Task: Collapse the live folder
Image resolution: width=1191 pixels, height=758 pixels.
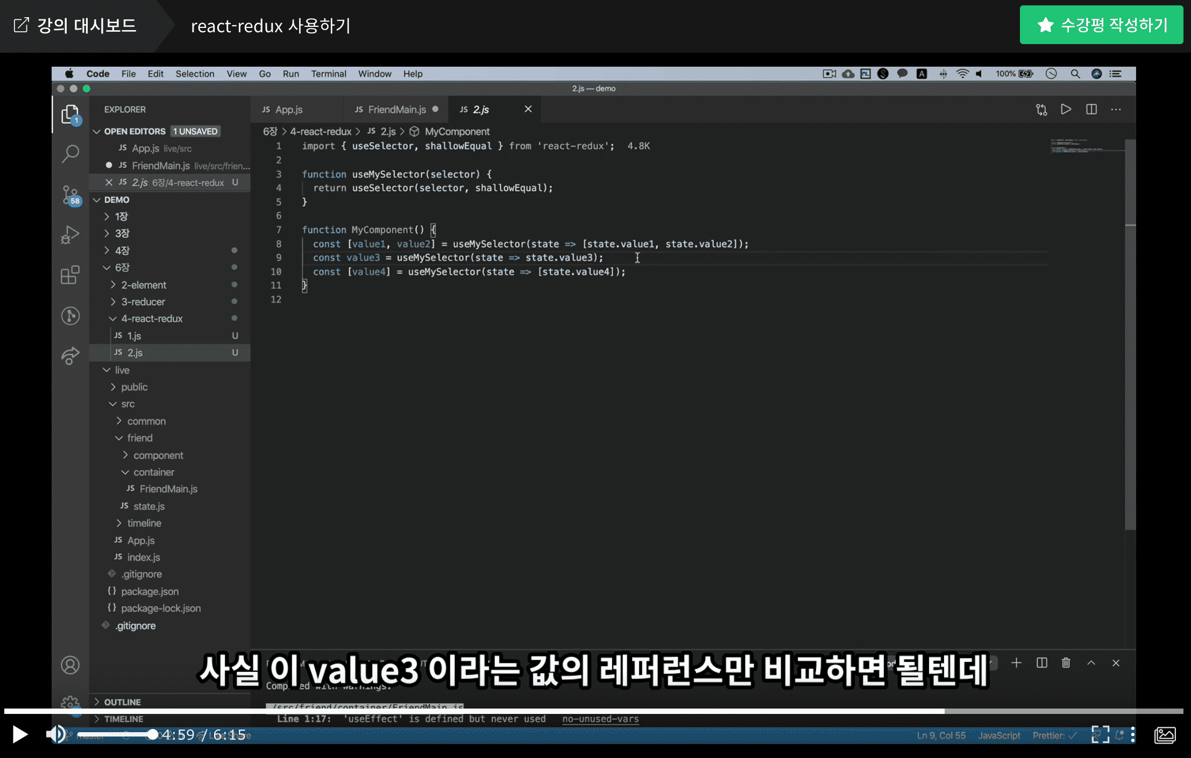Action: click(x=122, y=370)
